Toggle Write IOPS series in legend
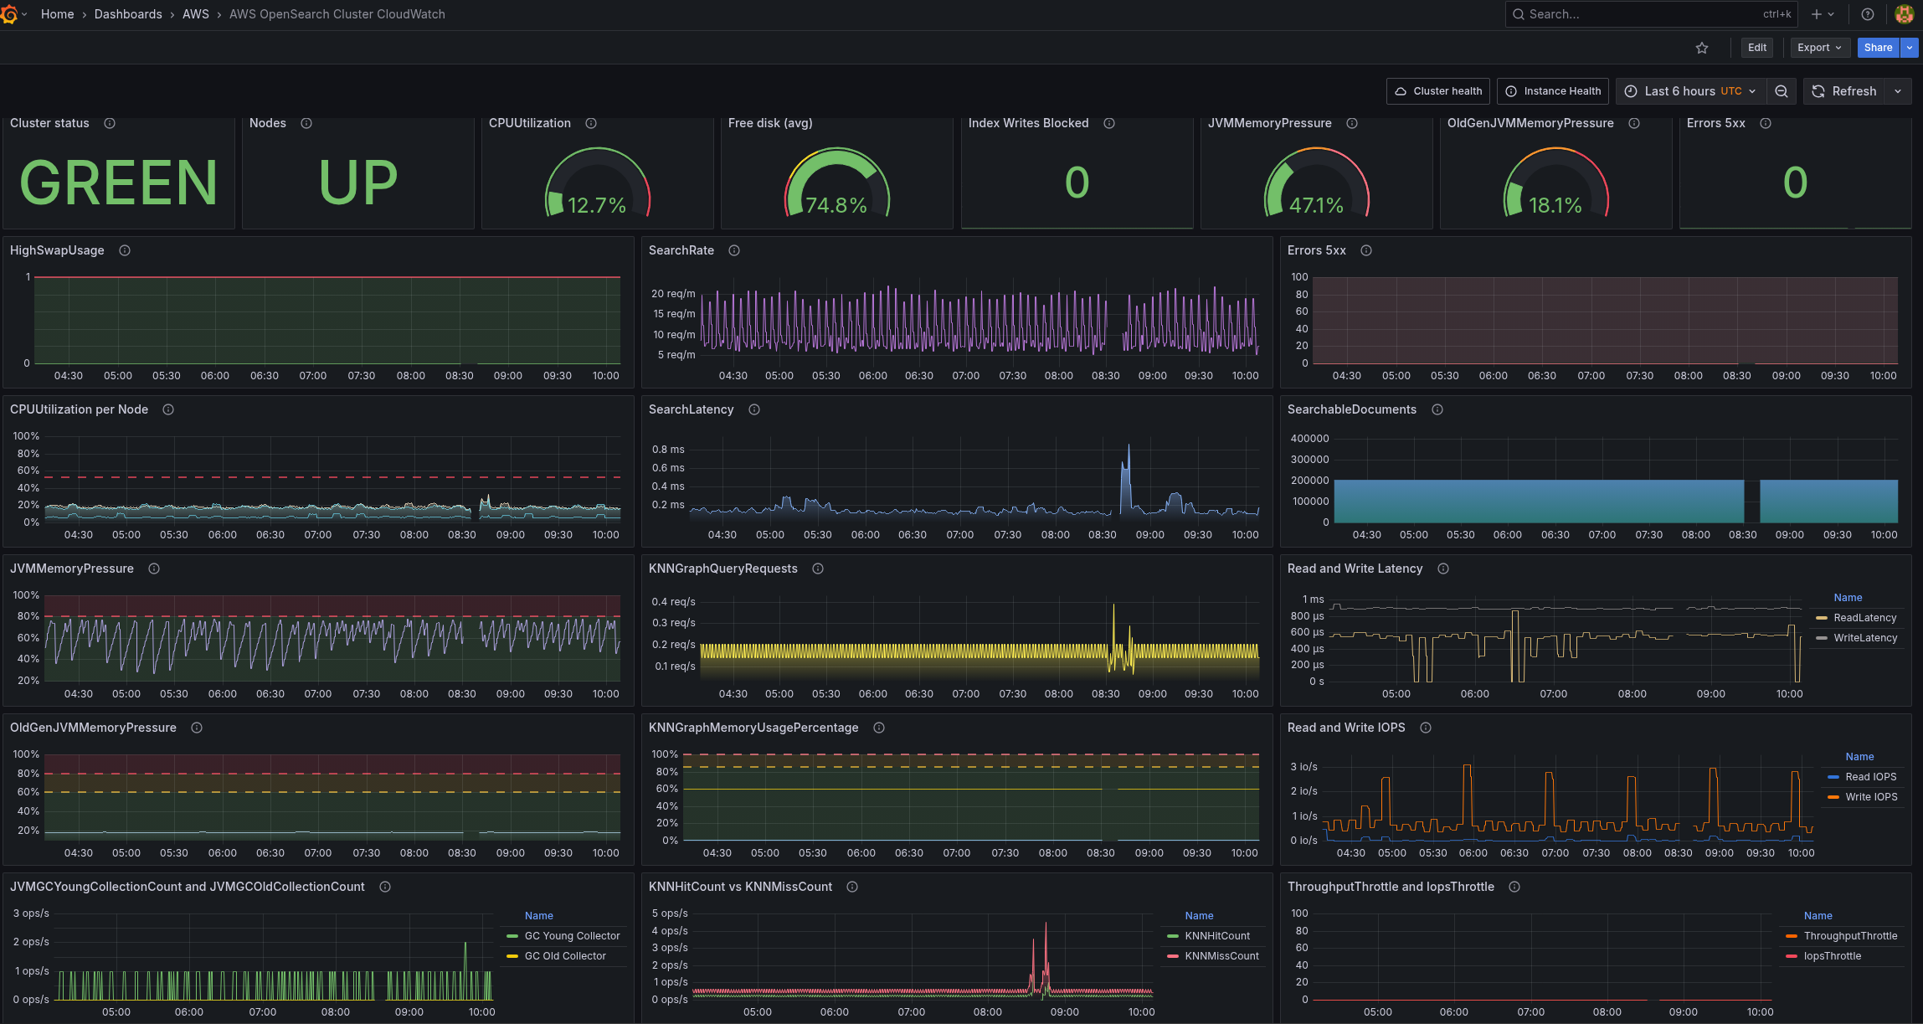 click(1871, 797)
